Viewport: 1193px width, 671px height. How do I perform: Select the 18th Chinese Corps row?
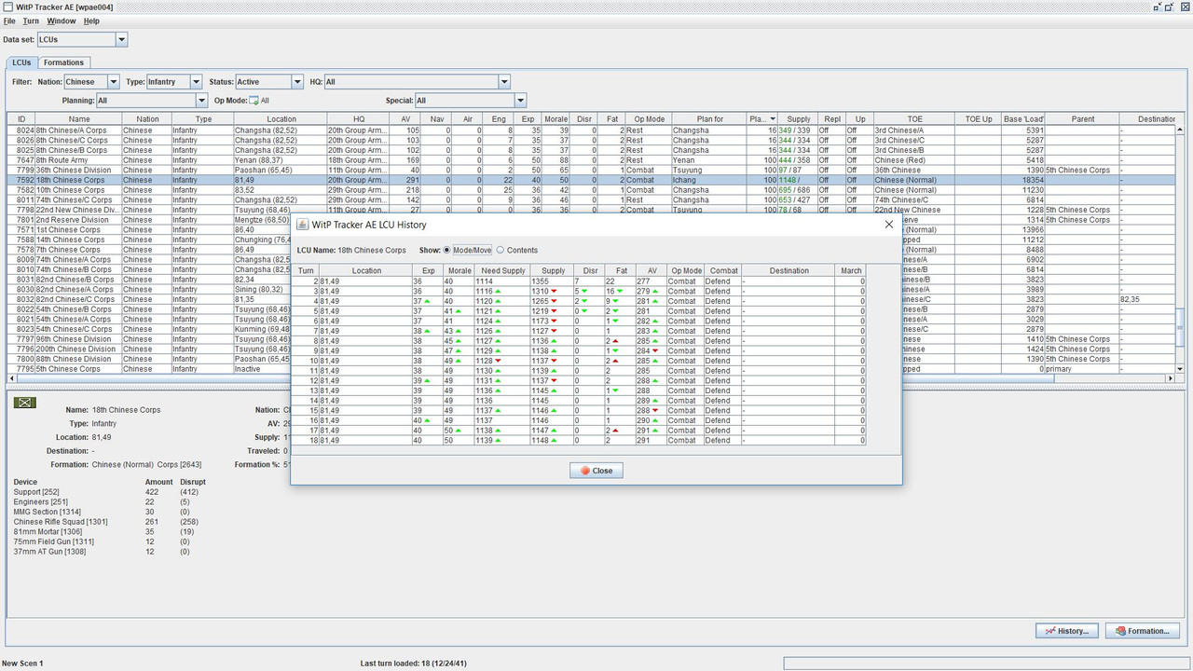pos(592,180)
